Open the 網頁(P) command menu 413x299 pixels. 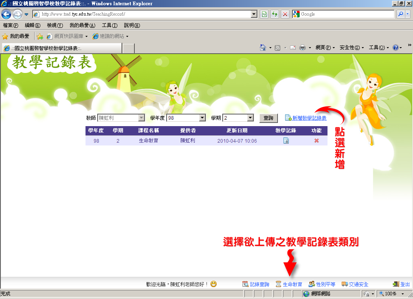tap(325, 48)
